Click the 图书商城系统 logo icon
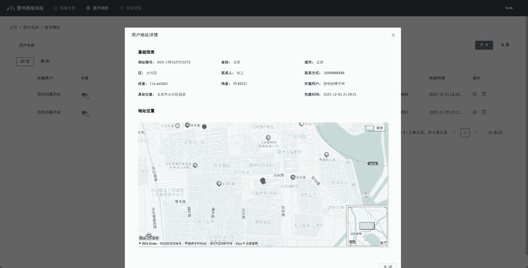 click(x=12, y=8)
